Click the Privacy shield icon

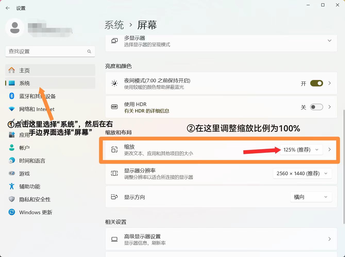[12, 199]
